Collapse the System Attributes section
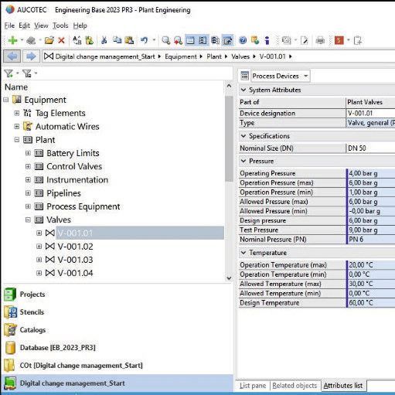 coord(243,90)
